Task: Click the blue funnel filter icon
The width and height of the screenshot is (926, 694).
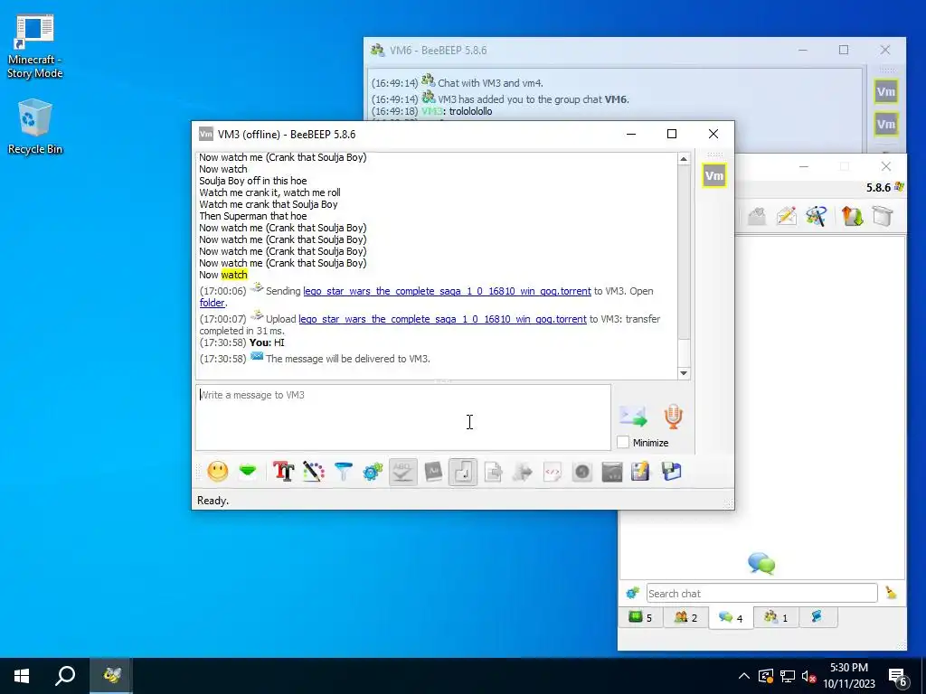Action: pos(343,472)
